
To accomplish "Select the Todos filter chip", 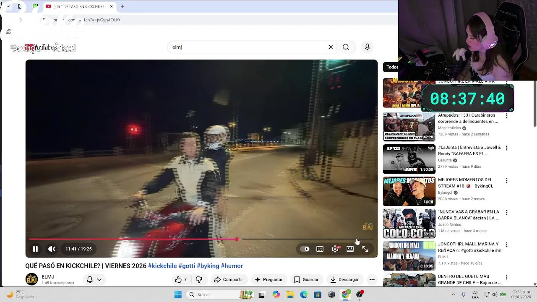I will click(392, 67).
